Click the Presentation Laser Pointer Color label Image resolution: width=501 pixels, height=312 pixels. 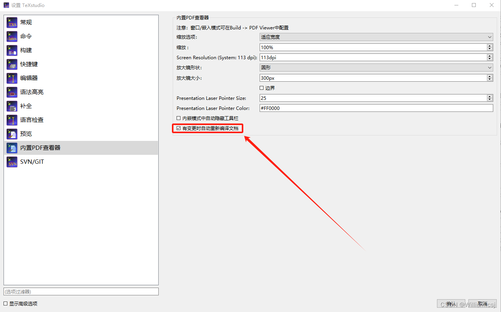coord(213,108)
